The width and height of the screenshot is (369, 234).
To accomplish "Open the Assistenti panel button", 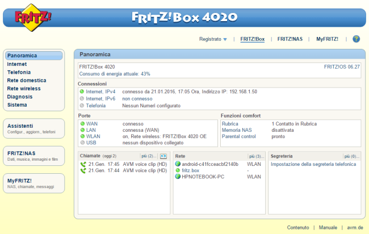I will click(x=33, y=128).
